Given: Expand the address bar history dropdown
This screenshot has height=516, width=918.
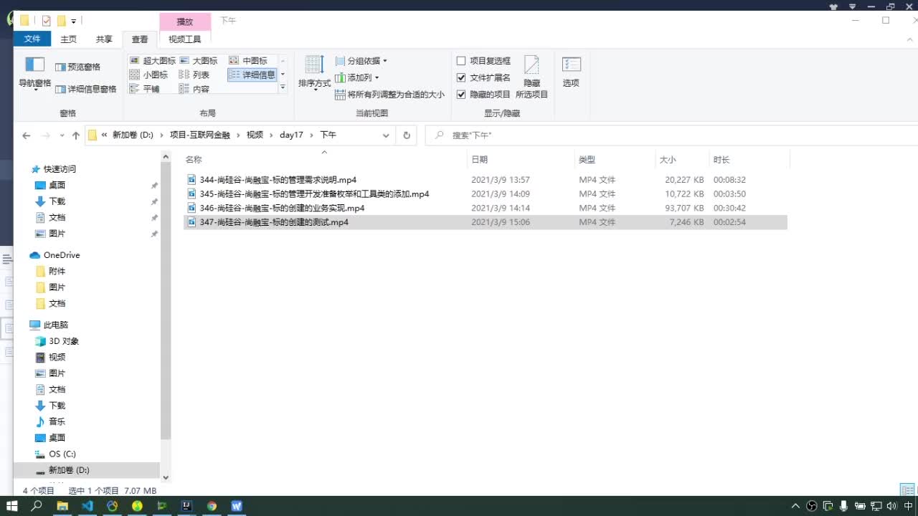Looking at the screenshot, I should tap(386, 135).
